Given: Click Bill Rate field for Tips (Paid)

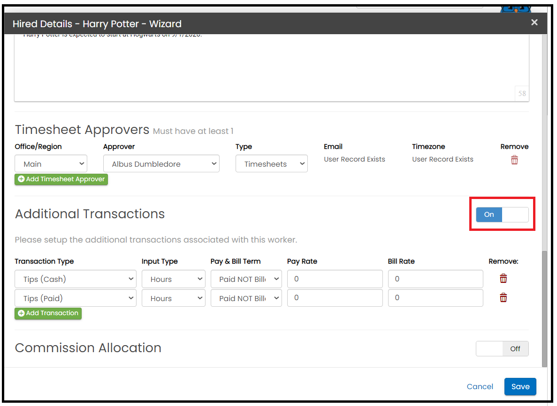Looking at the screenshot, I should tap(435, 298).
